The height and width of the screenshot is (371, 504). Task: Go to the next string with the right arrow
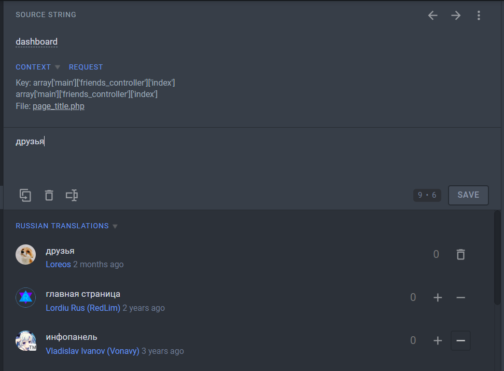pyautogui.click(x=456, y=15)
